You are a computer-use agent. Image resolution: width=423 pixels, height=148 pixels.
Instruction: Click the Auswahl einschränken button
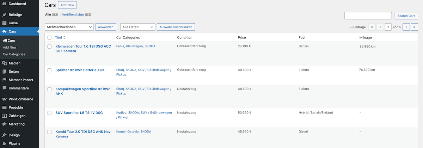176,27
